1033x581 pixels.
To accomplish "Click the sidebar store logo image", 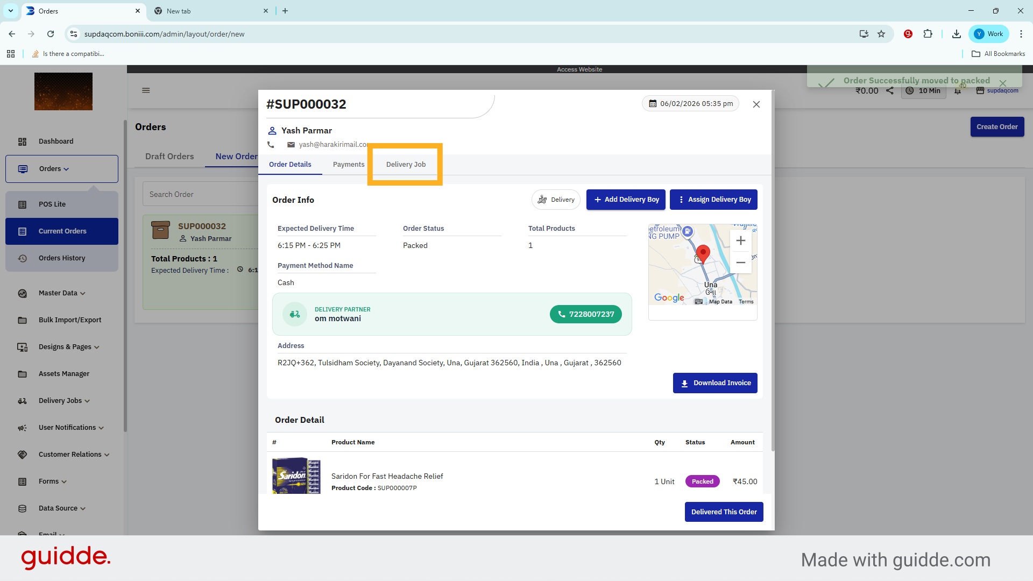I will 63,92.
